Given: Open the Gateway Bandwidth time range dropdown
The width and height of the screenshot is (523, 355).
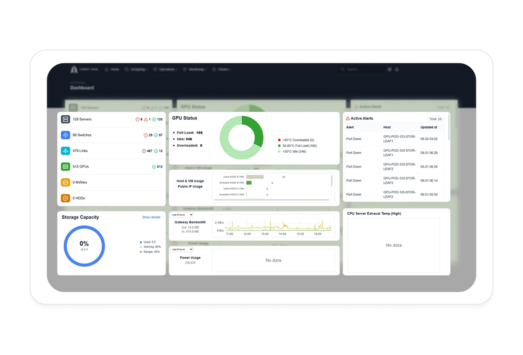Looking at the screenshot, I should point(182,215).
